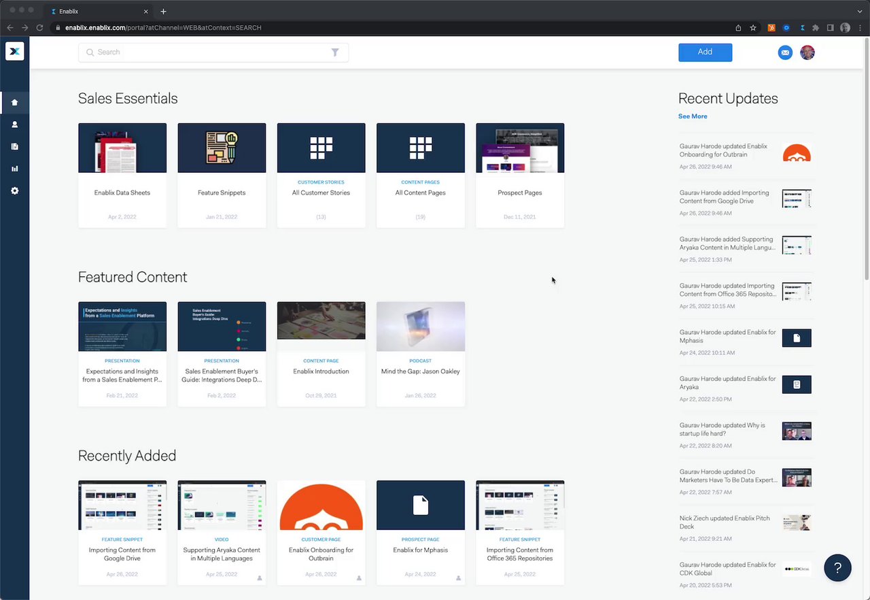The image size is (870, 600).
Task: Open Recent Updates entry 'updated Enablix for Aryaka'
Action: (x=745, y=388)
